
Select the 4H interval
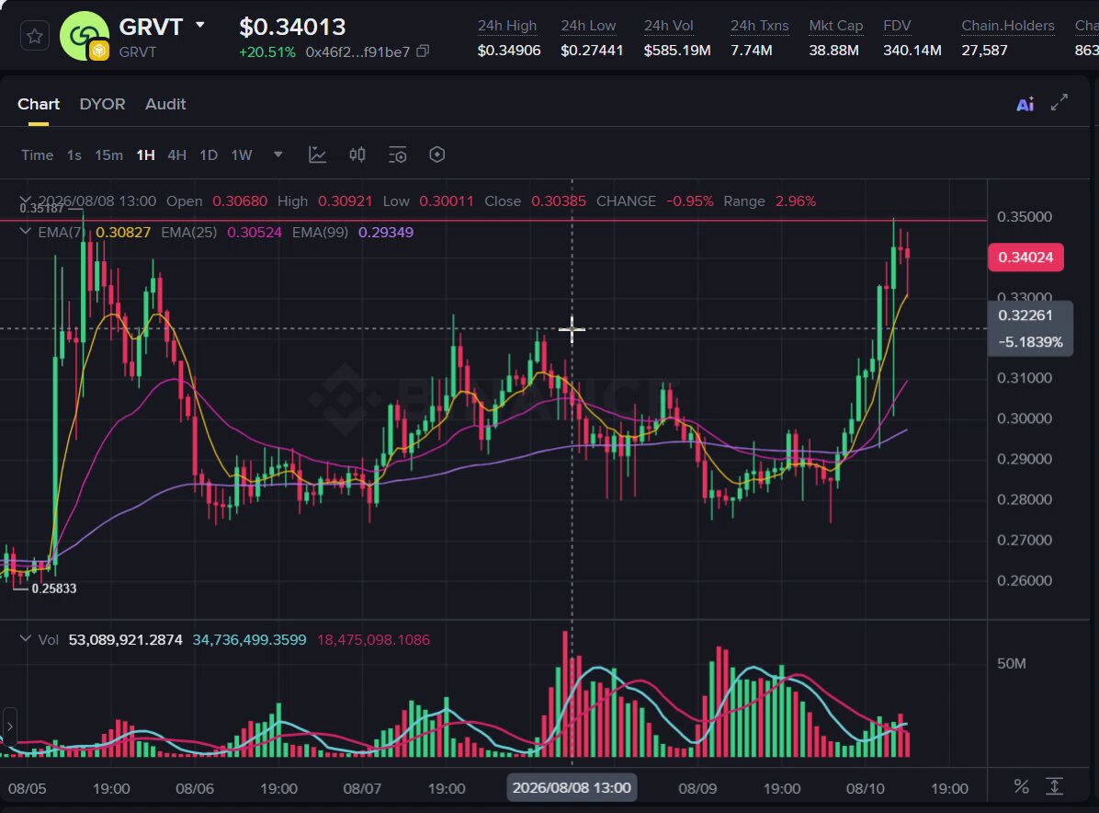coord(176,155)
